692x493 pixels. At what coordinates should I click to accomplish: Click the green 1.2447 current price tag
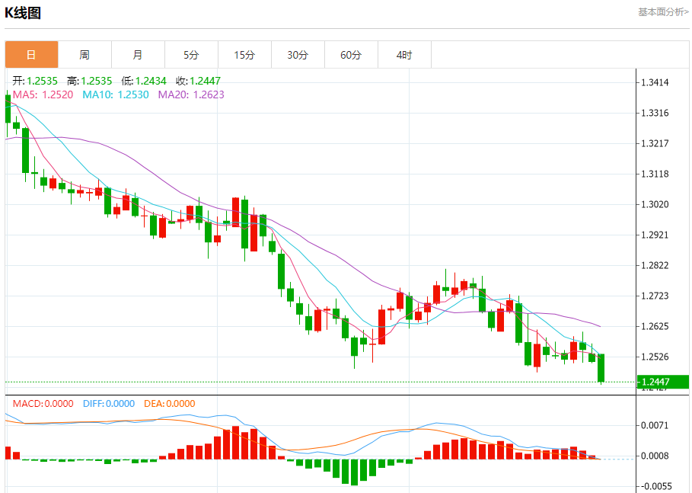click(663, 382)
